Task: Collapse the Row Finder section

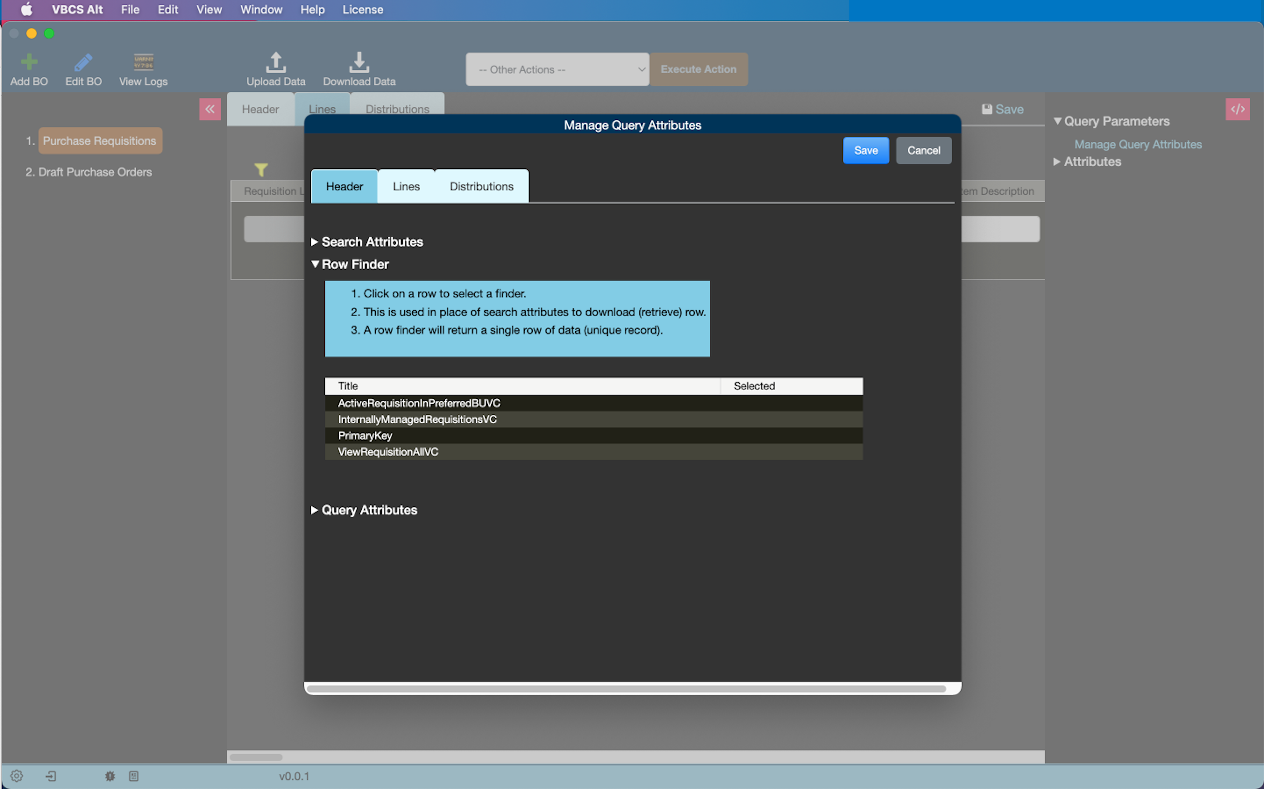Action: click(316, 264)
